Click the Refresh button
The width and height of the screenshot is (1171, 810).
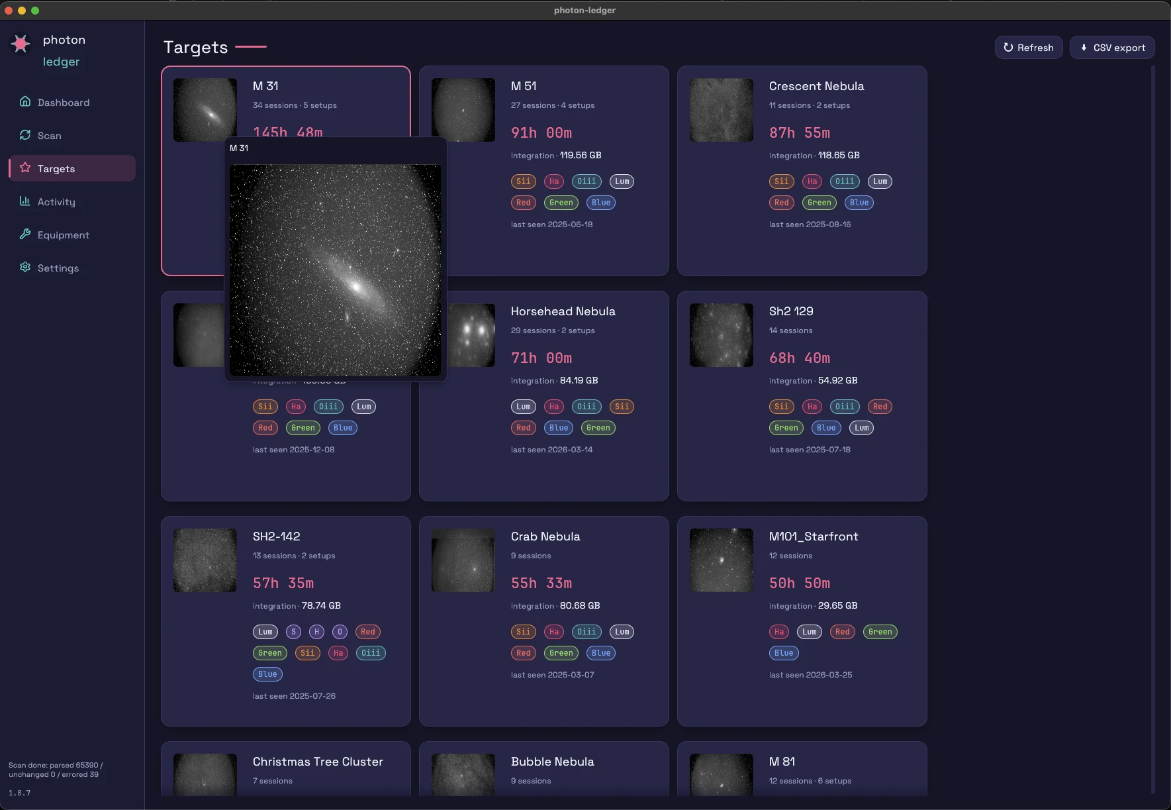[x=1029, y=48]
